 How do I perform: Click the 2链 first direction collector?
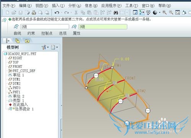pyautogui.click(x=45, y=27)
